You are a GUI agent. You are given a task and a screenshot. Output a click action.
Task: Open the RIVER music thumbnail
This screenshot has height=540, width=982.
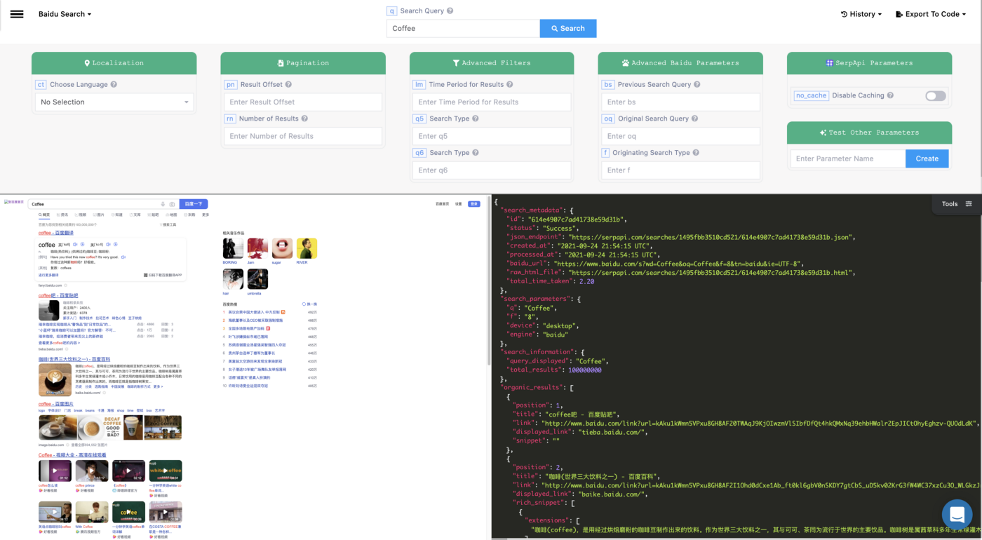pos(307,248)
